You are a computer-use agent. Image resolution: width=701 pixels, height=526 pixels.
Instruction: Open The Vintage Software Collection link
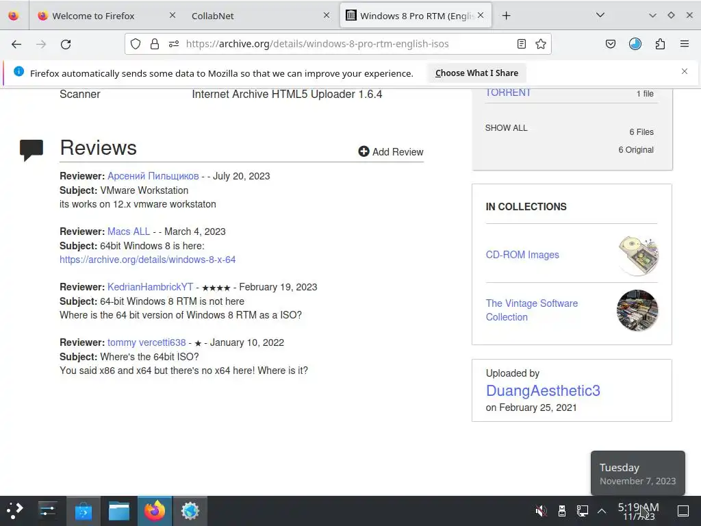coord(531,310)
